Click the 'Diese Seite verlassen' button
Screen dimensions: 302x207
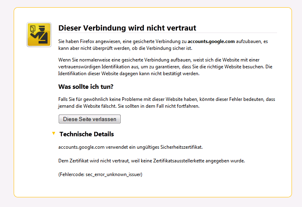pyautogui.click(x=90, y=119)
